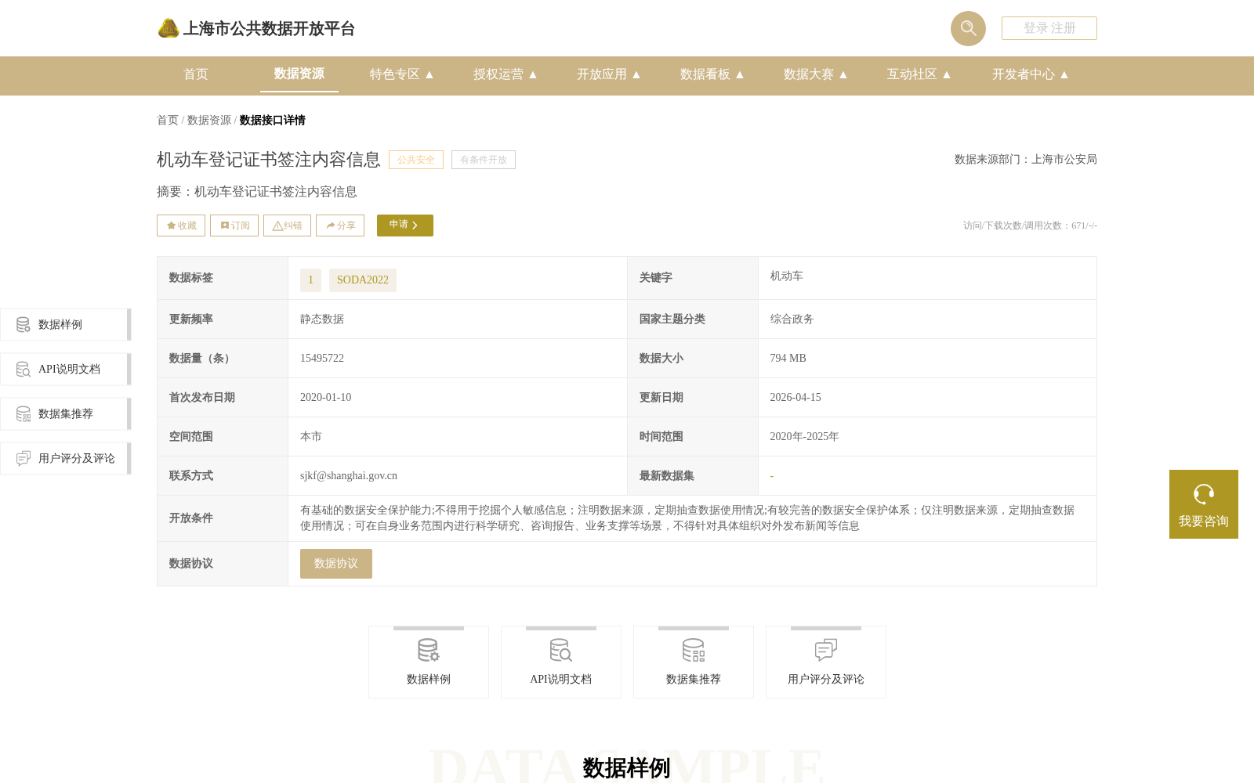Click the 申请 apply button

point(405,226)
